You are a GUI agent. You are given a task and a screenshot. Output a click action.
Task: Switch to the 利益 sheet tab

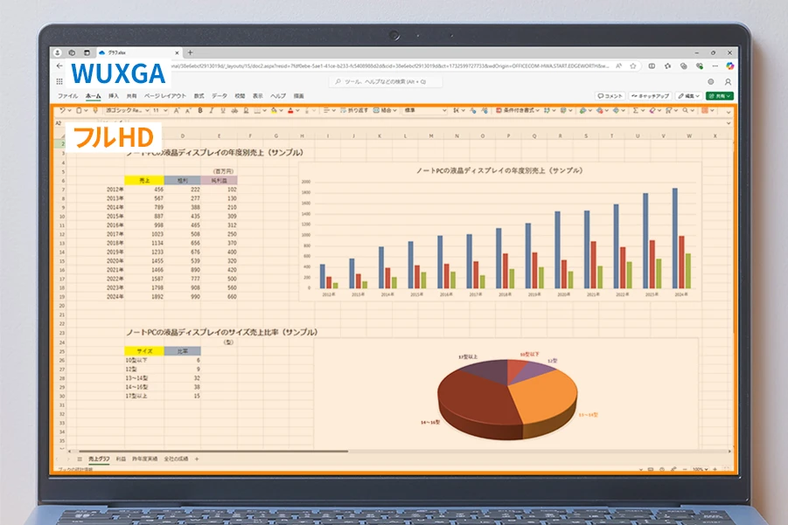click(121, 459)
